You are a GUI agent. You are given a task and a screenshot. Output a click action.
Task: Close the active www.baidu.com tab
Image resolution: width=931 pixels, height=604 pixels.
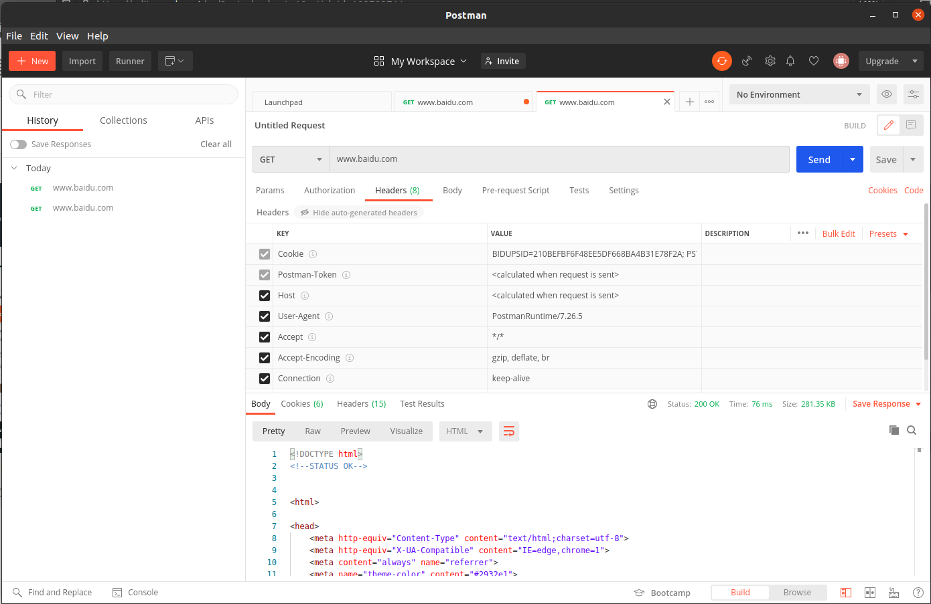coord(667,102)
